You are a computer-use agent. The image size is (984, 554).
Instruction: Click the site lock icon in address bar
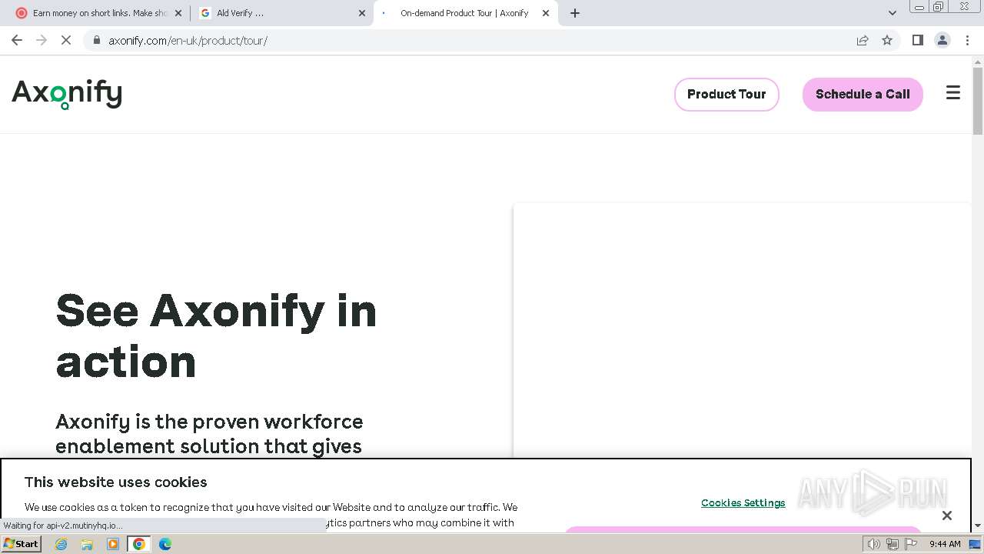pyautogui.click(x=96, y=40)
